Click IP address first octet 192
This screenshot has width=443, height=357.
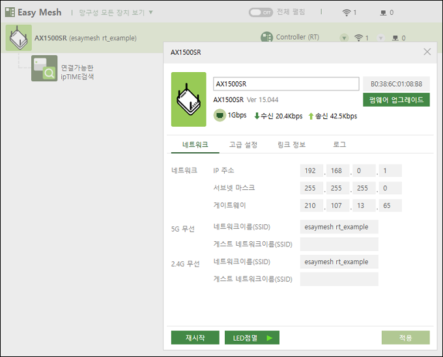click(311, 170)
